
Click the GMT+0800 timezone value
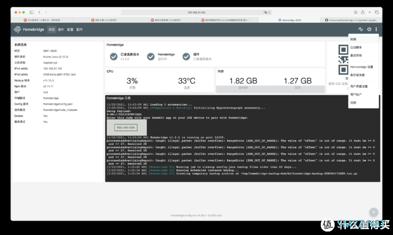pos(50,51)
